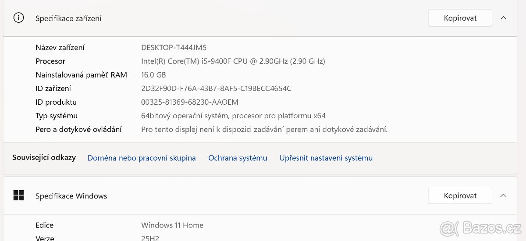Select the device name DESKTOP-T444JM5
Screen dimensions: 526x241
[174, 47]
